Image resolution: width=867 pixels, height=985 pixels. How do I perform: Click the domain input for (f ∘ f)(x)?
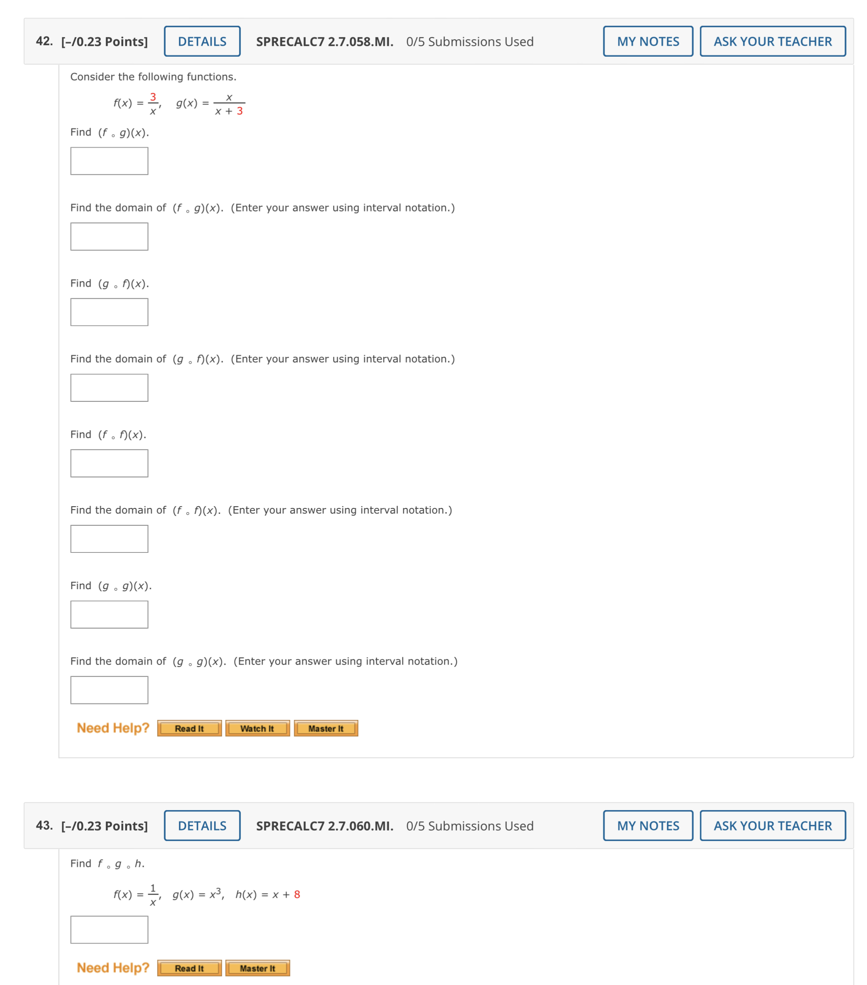tap(109, 538)
